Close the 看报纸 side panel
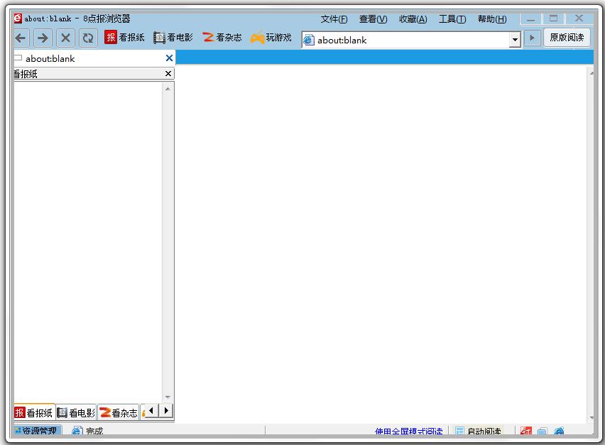 click(x=168, y=73)
